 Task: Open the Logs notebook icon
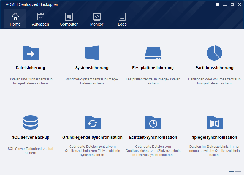122,17
